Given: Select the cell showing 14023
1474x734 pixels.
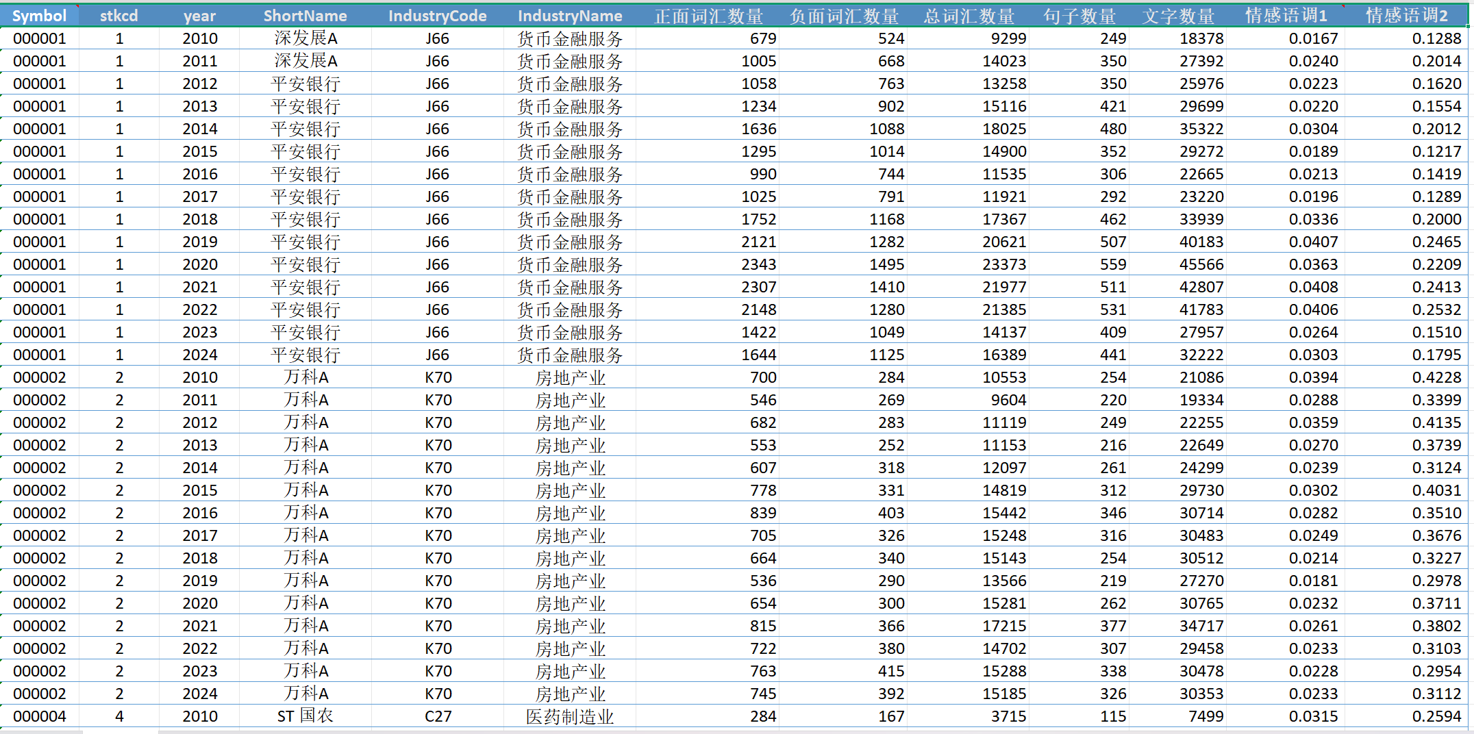Looking at the screenshot, I should pos(969,61).
